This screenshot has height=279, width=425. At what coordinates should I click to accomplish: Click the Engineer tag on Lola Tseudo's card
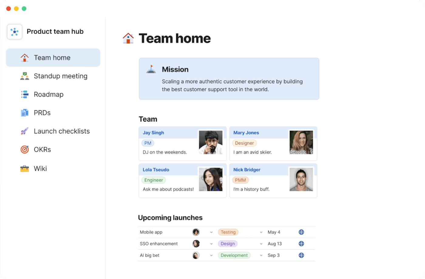pos(154,180)
